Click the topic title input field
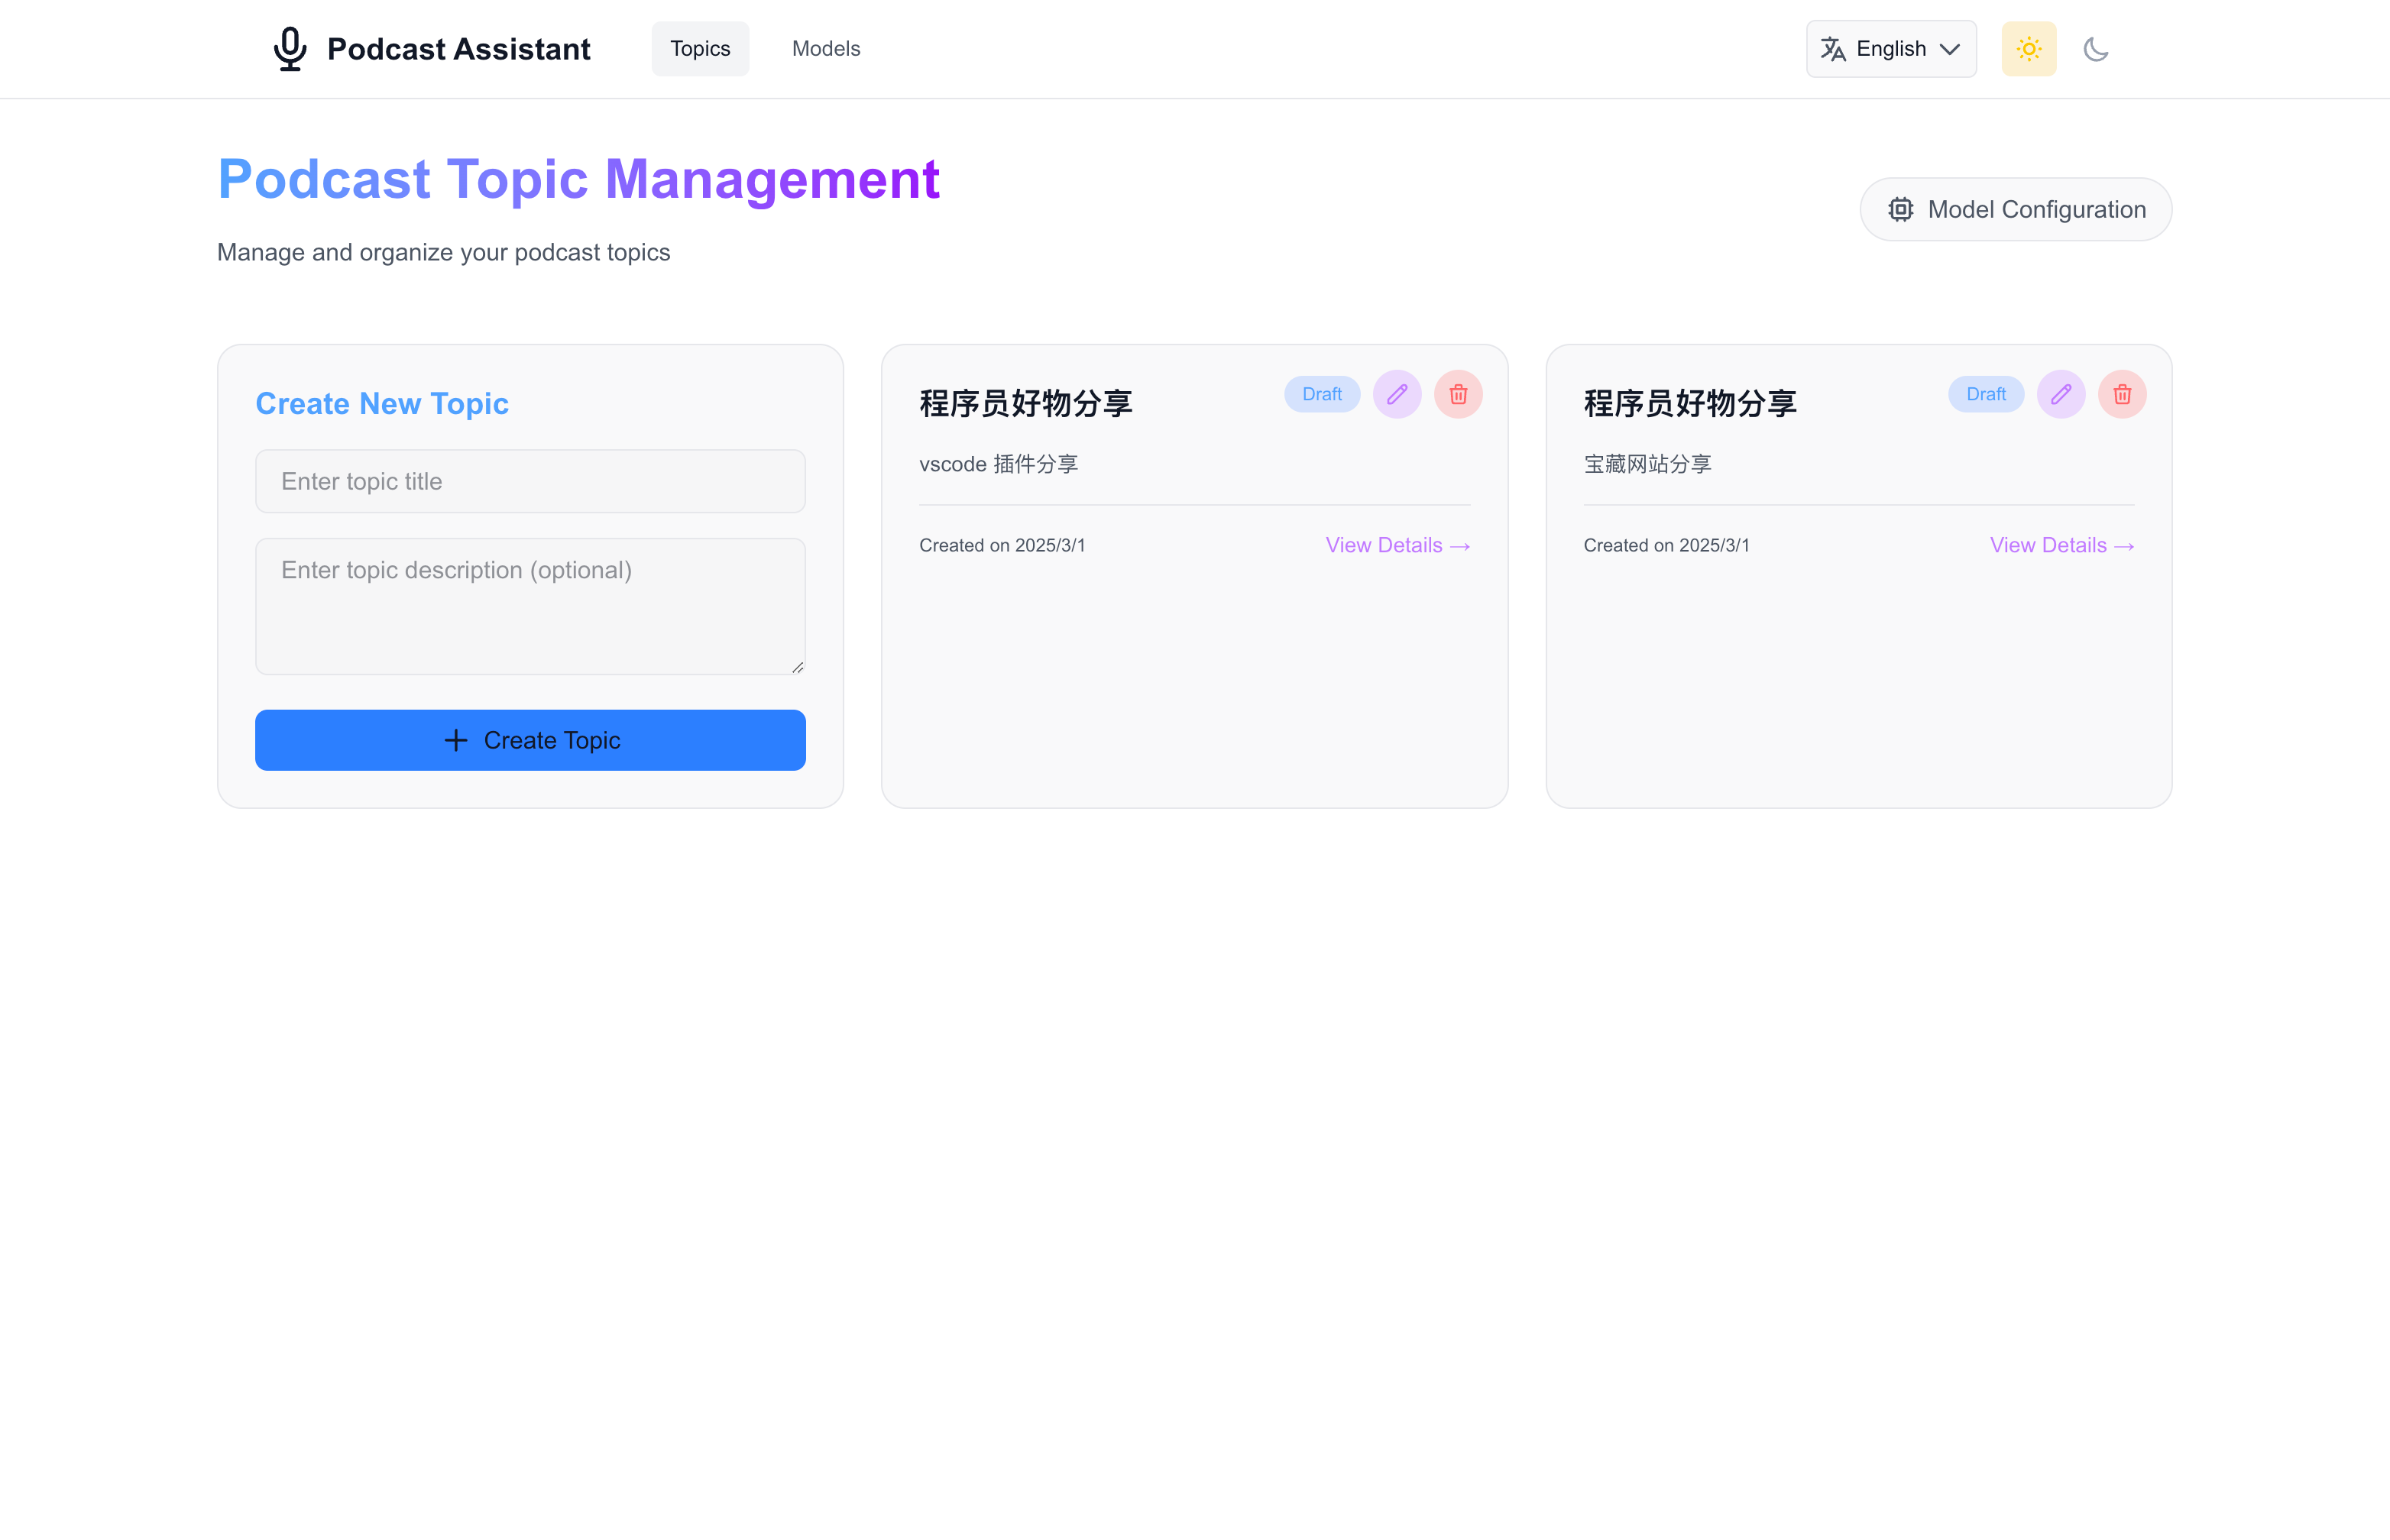Screen dimensions: 2390x1540 click(x=530, y=481)
